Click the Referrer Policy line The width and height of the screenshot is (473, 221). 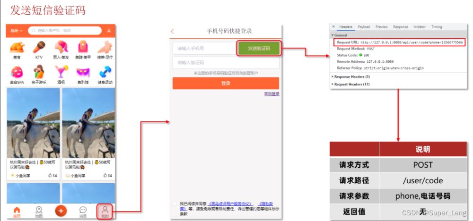pyautogui.click(x=380, y=68)
